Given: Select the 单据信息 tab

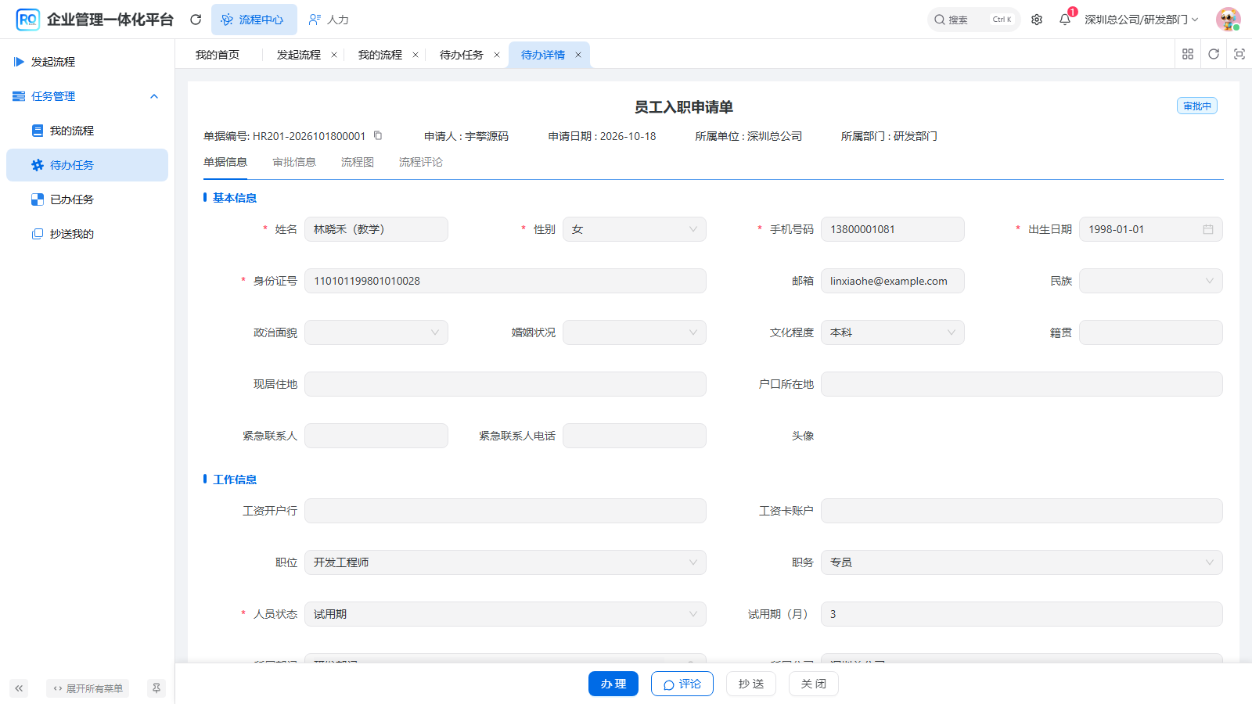Looking at the screenshot, I should click(x=225, y=162).
